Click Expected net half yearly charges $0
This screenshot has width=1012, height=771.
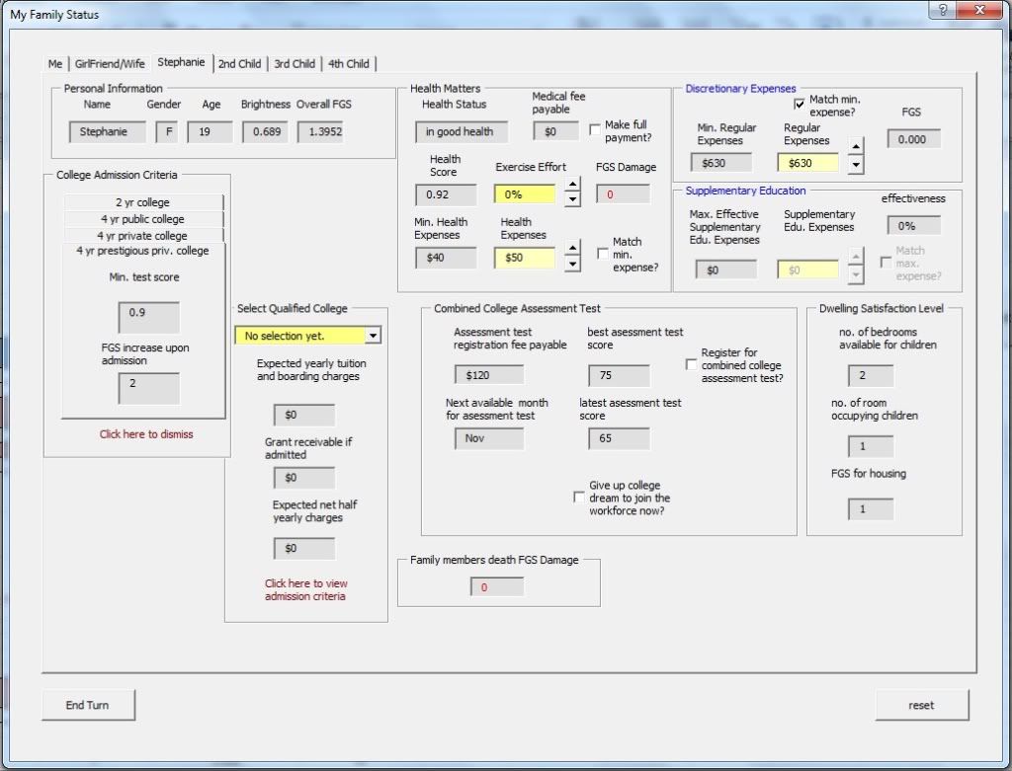tap(304, 549)
